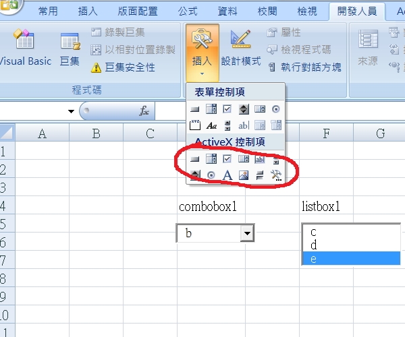Open More Controls tools icon
The height and width of the screenshot is (337, 405).
point(276,175)
